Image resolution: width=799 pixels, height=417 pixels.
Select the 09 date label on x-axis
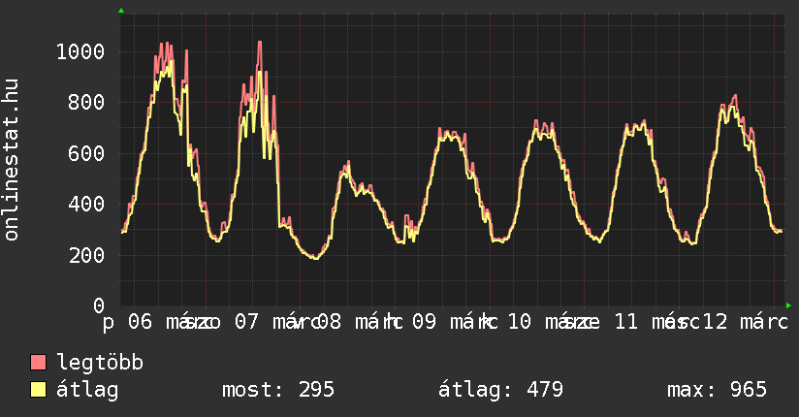(x=424, y=322)
